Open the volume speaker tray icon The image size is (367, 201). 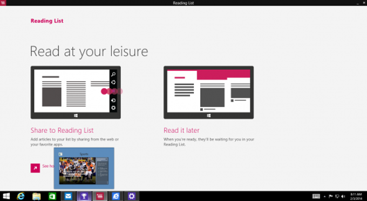(343, 196)
